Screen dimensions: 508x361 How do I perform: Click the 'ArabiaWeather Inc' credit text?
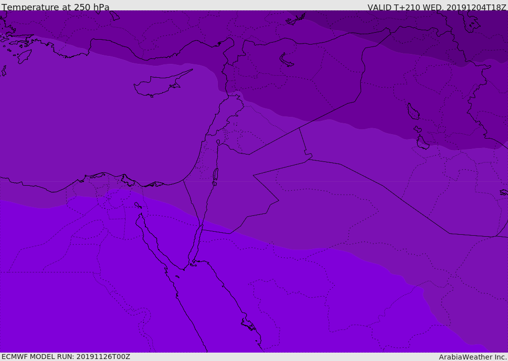tap(473, 357)
